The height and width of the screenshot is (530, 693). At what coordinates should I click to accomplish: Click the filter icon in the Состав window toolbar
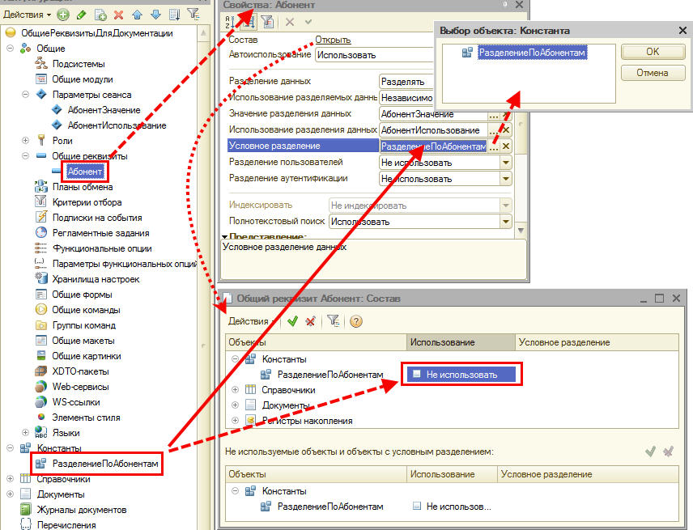pyautogui.click(x=334, y=320)
